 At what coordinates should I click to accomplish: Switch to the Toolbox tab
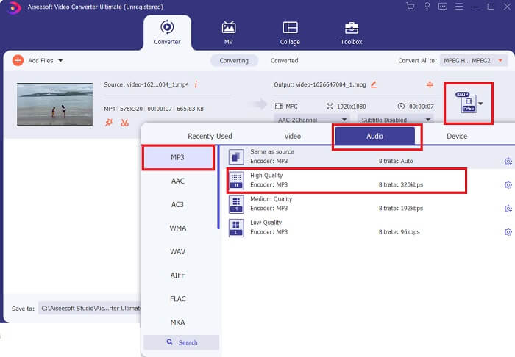click(351, 32)
